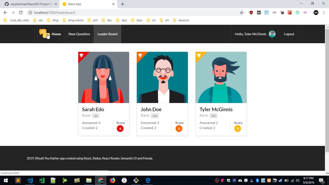
Task: Click the gray OFF extension icon
Action: (x=259, y=13)
